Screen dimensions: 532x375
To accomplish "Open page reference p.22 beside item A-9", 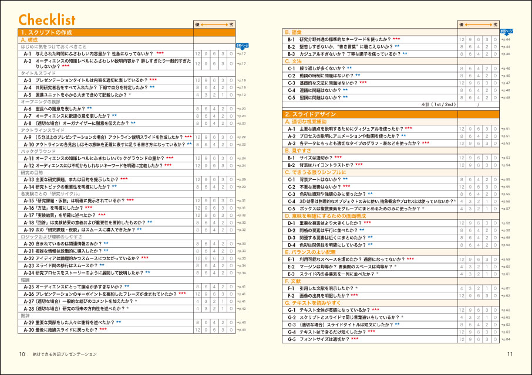I will pos(241,137).
